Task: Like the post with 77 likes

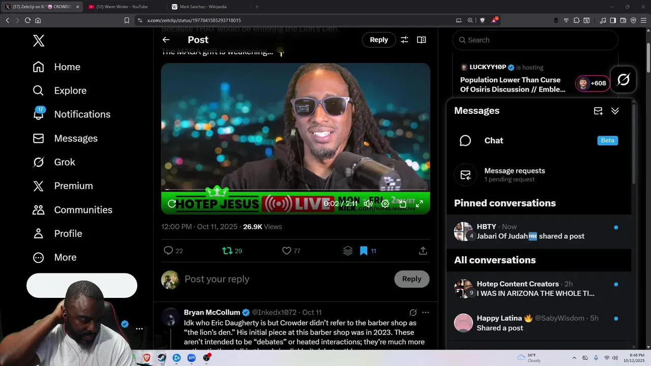Action: (x=291, y=251)
